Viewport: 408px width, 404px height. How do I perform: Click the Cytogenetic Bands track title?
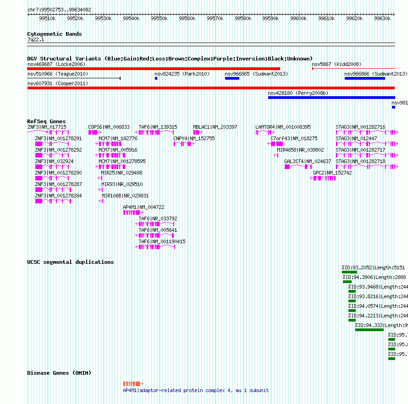(x=55, y=34)
